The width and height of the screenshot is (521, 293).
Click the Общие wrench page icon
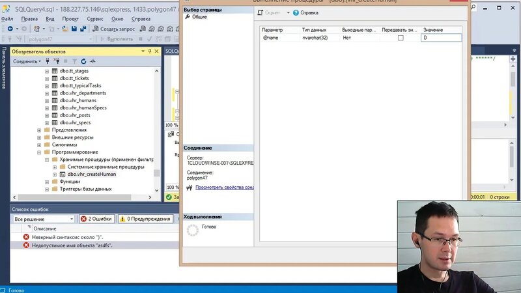(x=188, y=17)
